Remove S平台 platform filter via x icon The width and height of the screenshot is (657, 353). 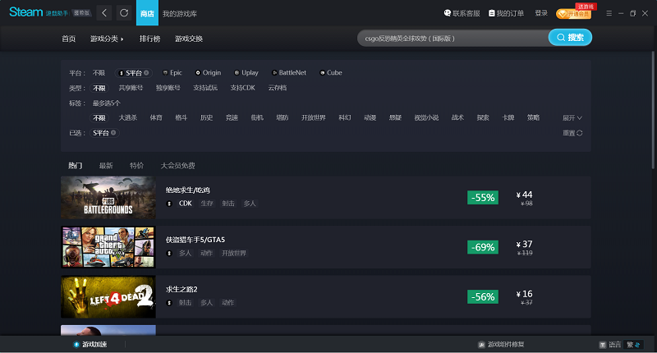146,73
